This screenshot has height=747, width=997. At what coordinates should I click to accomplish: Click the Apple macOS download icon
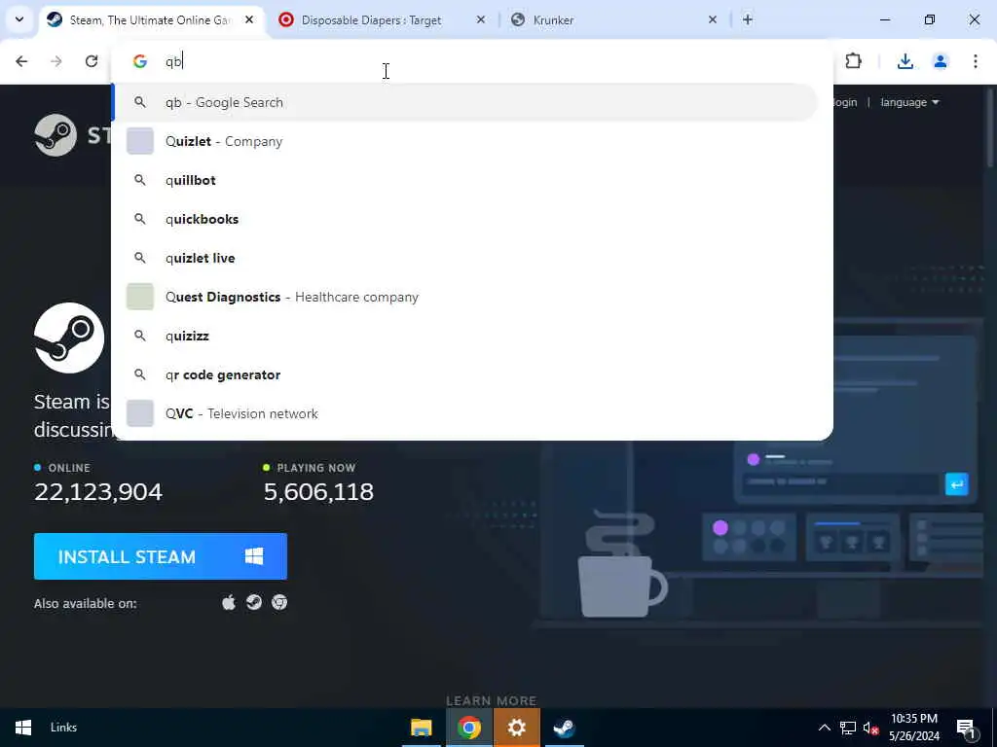pyautogui.click(x=228, y=602)
